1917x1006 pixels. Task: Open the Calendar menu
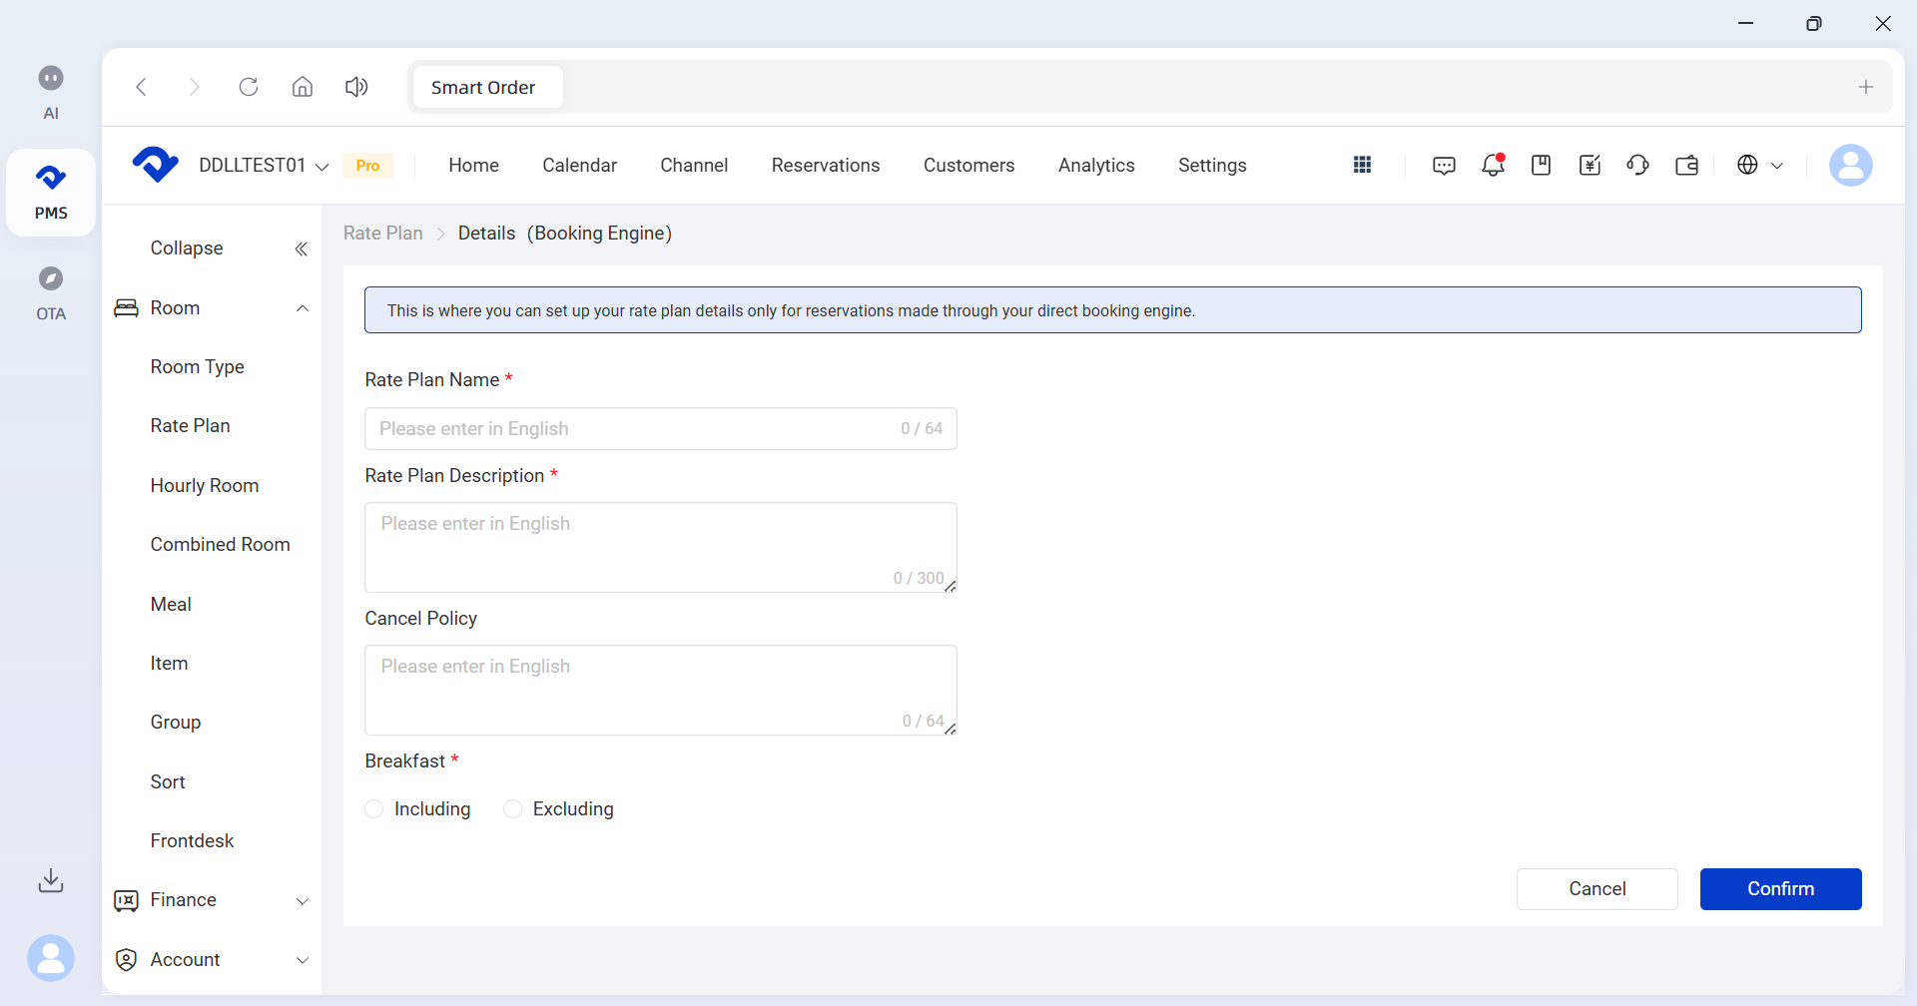point(580,166)
